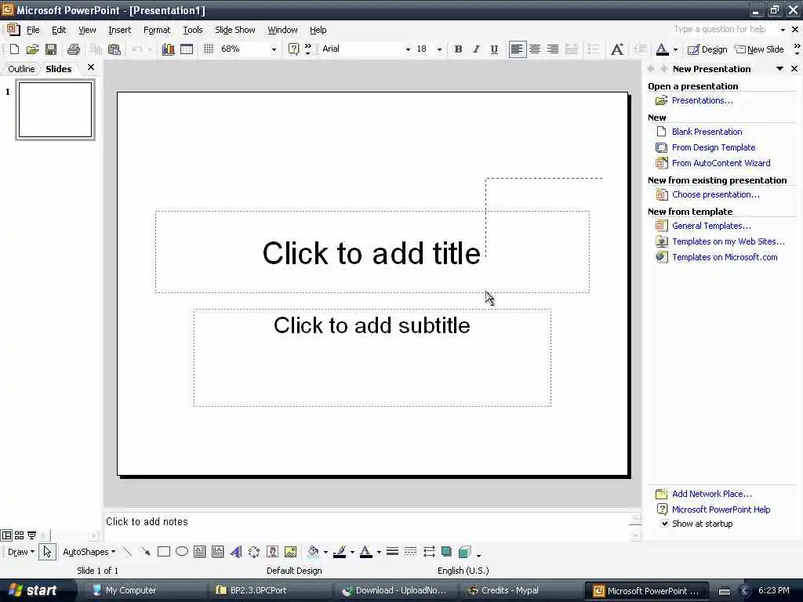Apply Fill Color paint bucket
Viewport: 803px width, 602px height.
point(313,552)
